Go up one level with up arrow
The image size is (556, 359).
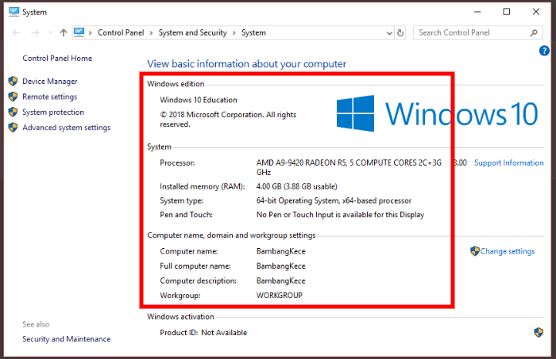click(x=64, y=33)
